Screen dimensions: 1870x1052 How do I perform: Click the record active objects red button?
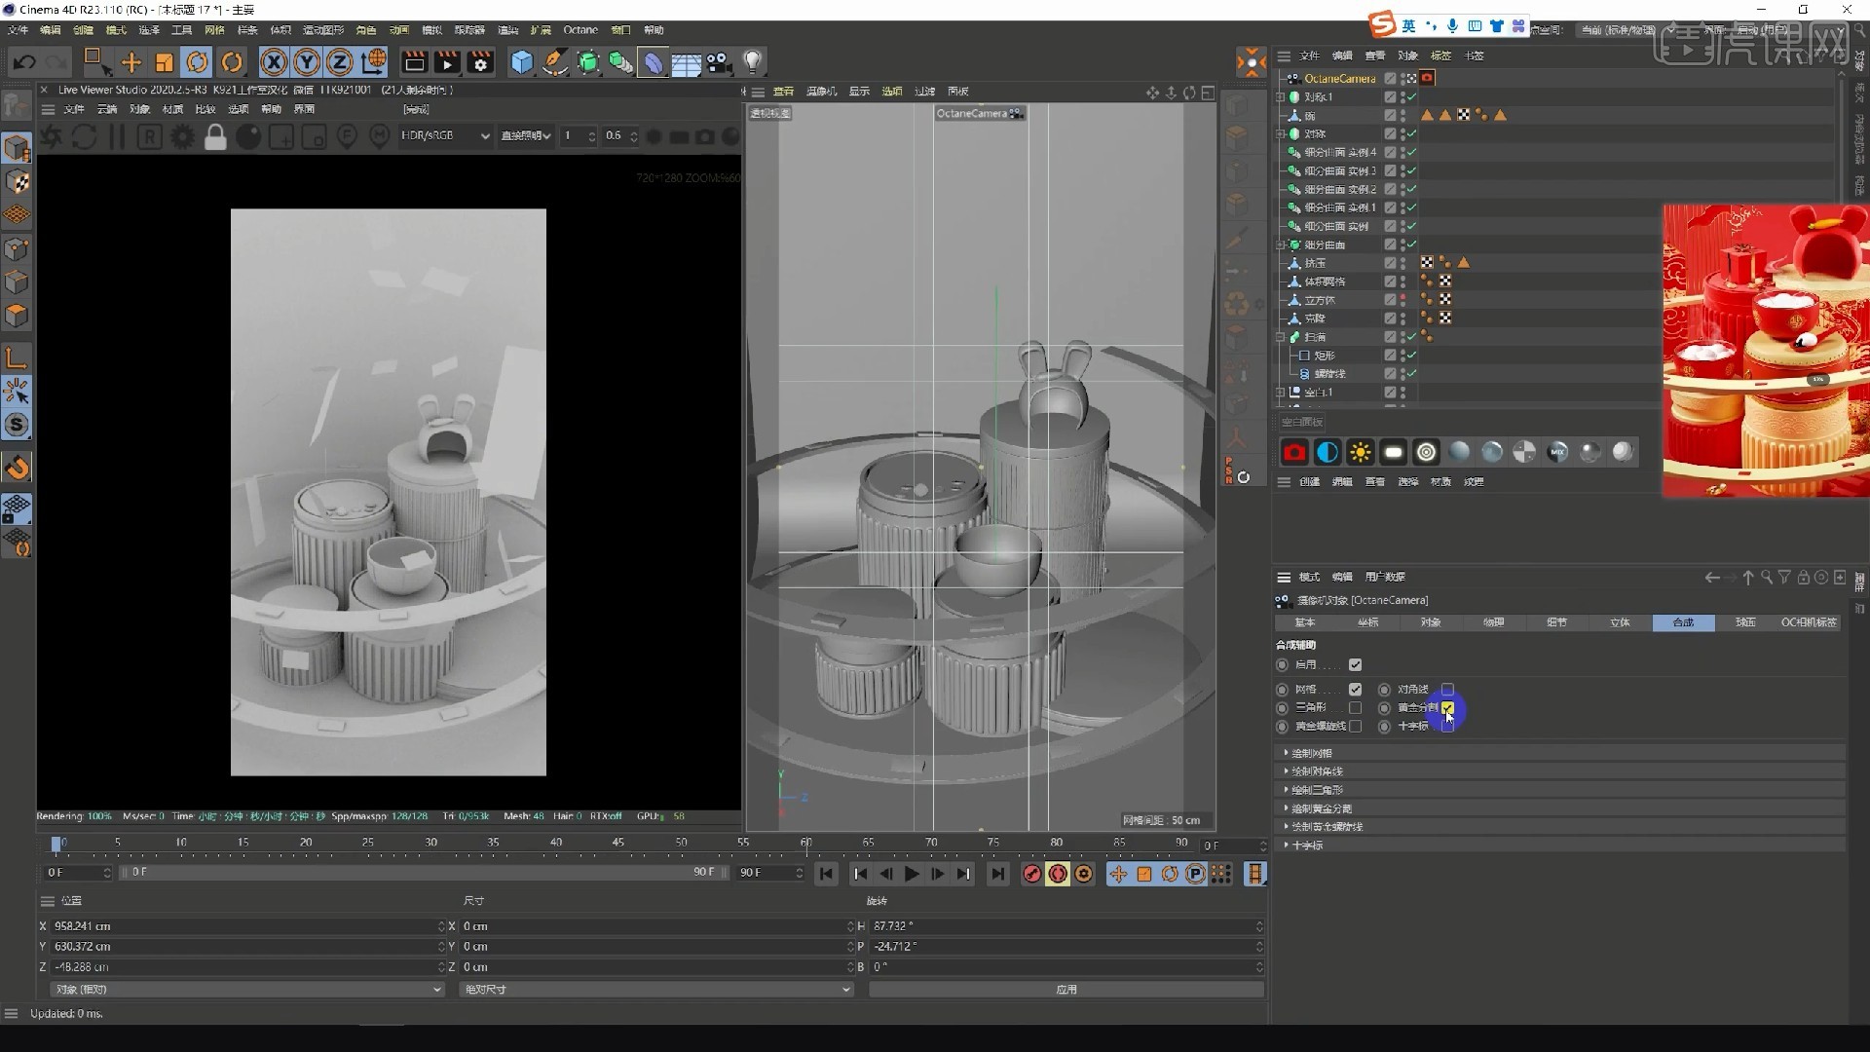point(1031,874)
